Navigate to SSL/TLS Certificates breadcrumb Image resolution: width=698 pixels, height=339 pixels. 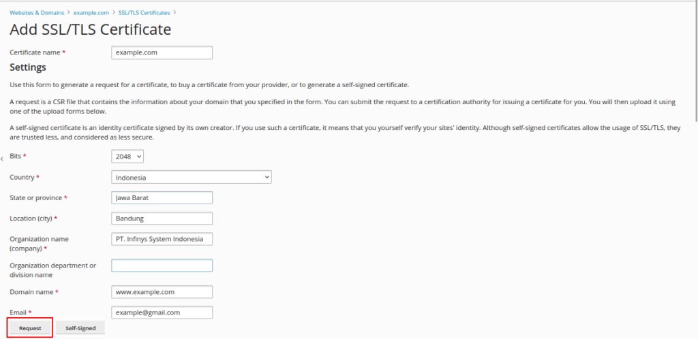pyautogui.click(x=143, y=12)
